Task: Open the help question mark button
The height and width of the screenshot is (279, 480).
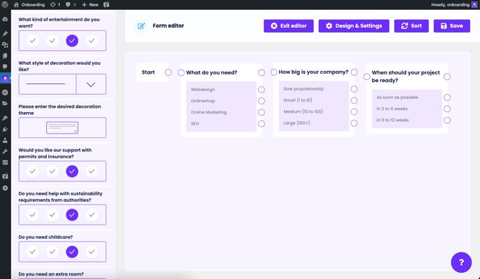Action: coord(461,262)
